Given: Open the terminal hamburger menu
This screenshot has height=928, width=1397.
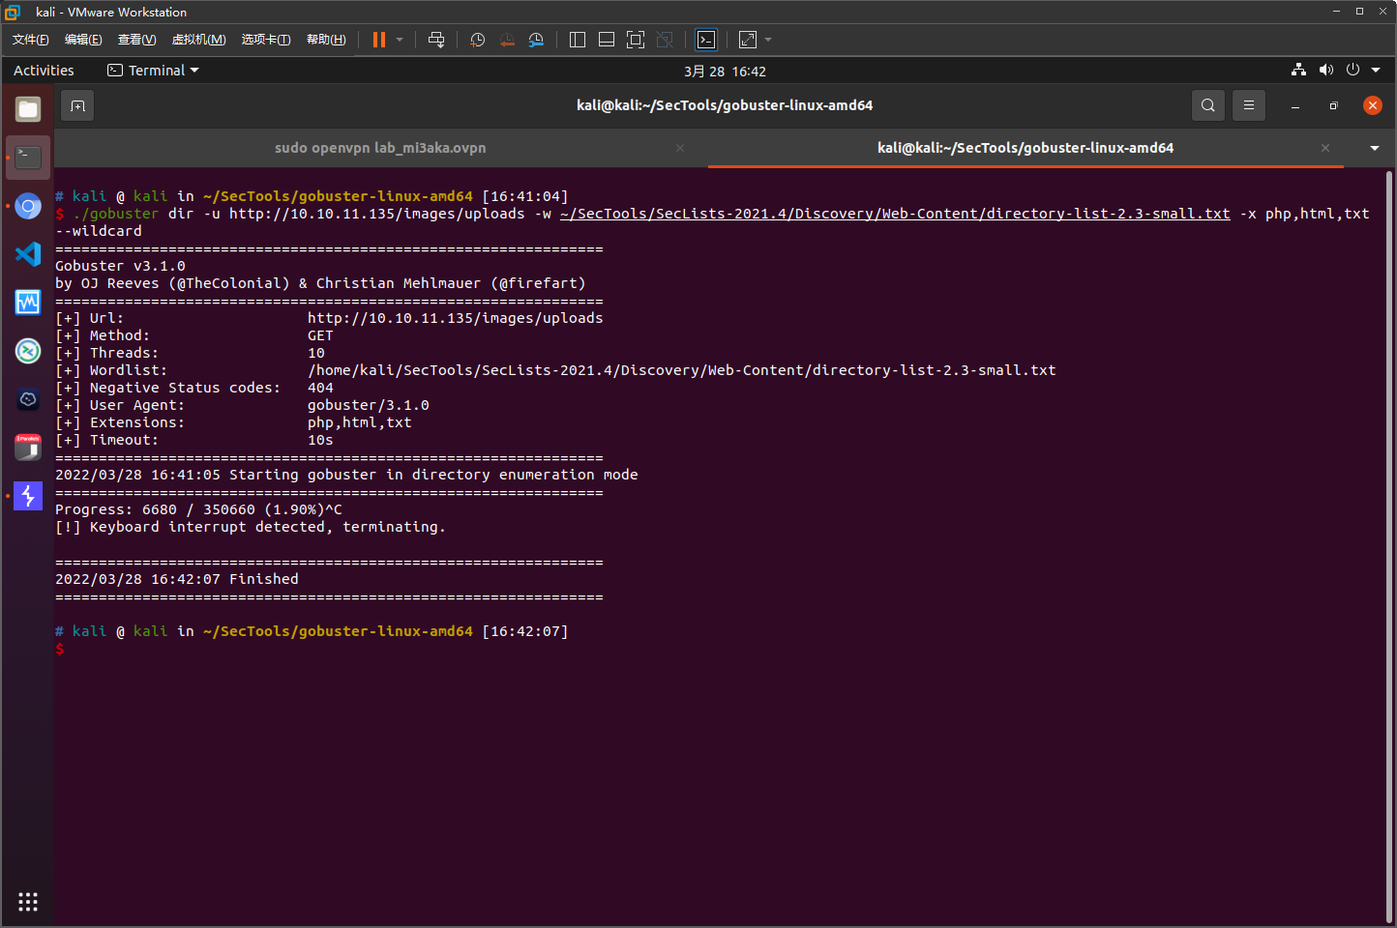Looking at the screenshot, I should coord(1249,105).
